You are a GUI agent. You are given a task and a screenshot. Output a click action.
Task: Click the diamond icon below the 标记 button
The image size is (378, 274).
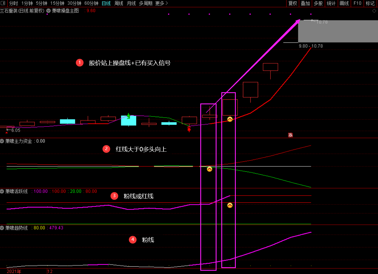[374, 11]
